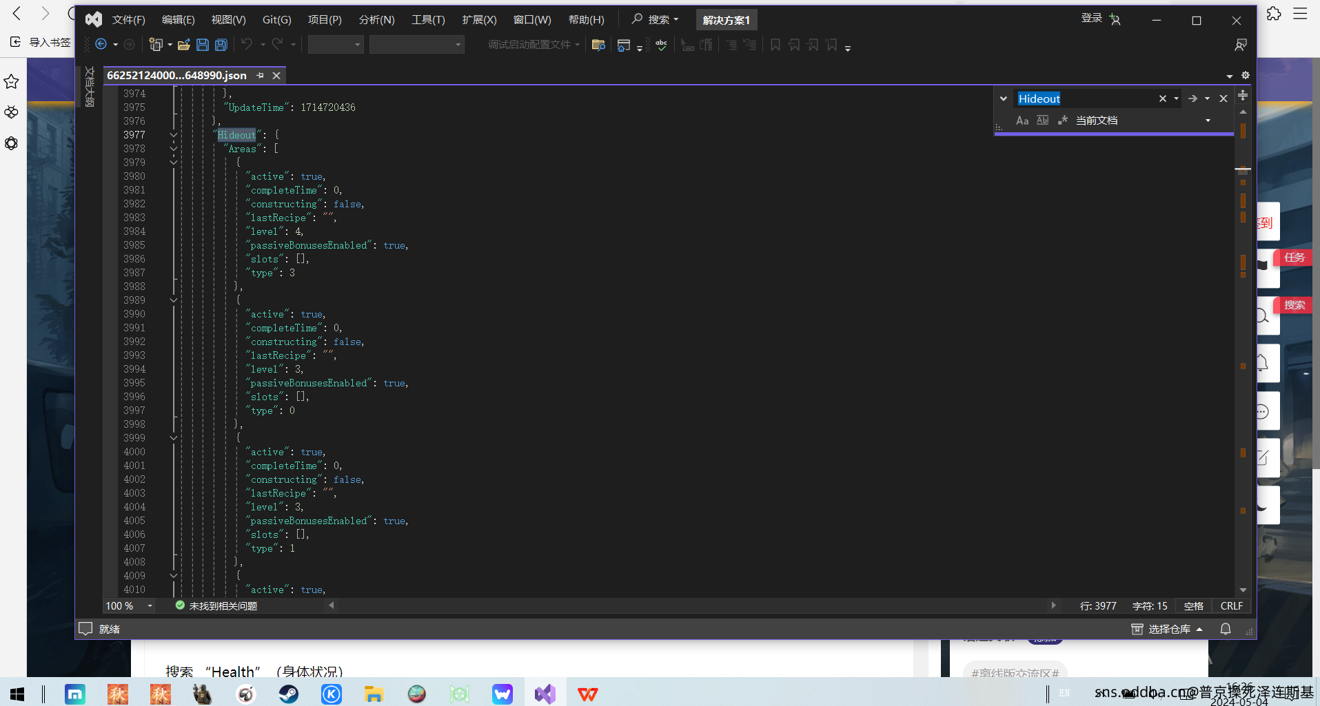Toggle Match Case in find panel
The height and width of the screenshot is (706, 1320).
click(1022, 121)
